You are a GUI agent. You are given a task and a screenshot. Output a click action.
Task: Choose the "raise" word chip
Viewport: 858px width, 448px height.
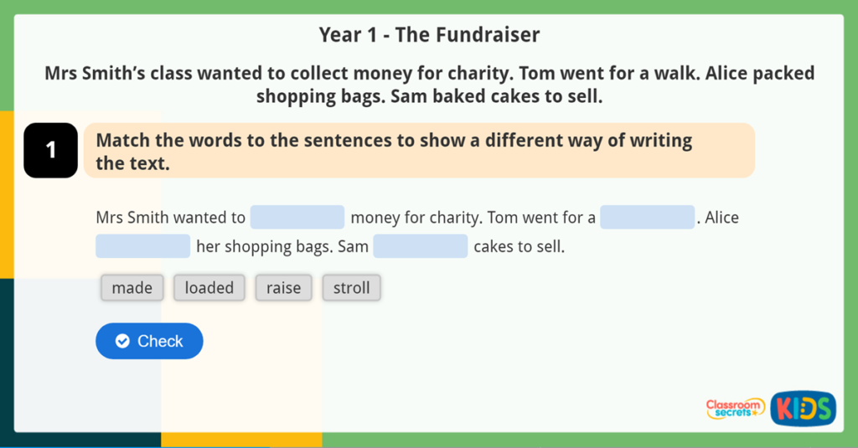click(283, 288)
